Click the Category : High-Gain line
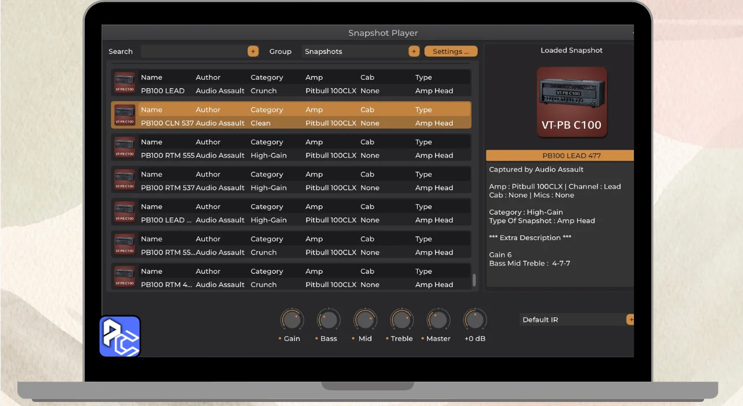This screenshot has height=406, width=743. pyautogui.click(x=526, y=212)
